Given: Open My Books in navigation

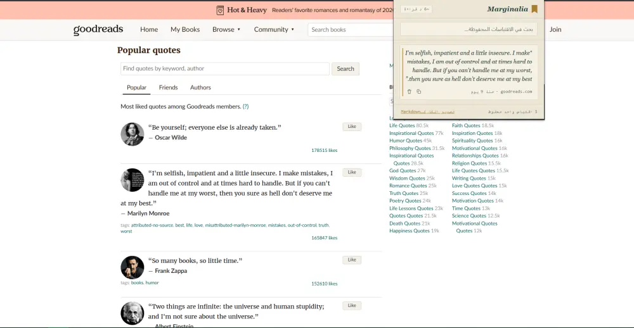Looking at the screenshot, I should tap(185, 30).
